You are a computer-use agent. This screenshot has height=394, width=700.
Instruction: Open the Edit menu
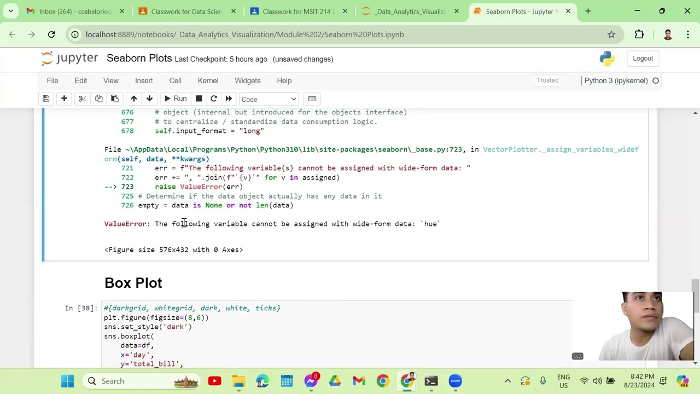click(x=81, y=80)
